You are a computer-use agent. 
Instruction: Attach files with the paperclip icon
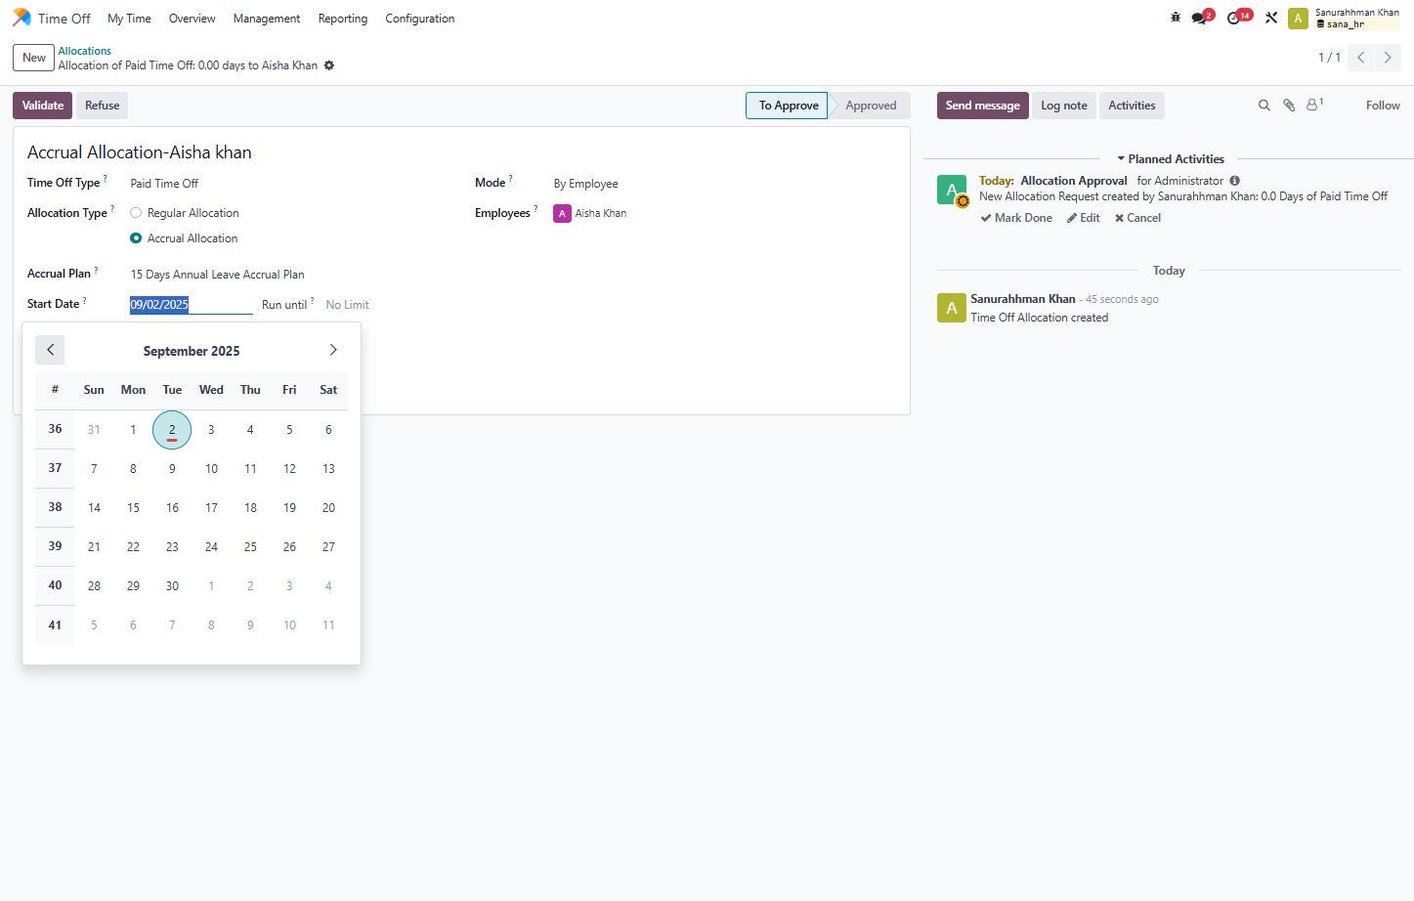tap(1289, 106)
